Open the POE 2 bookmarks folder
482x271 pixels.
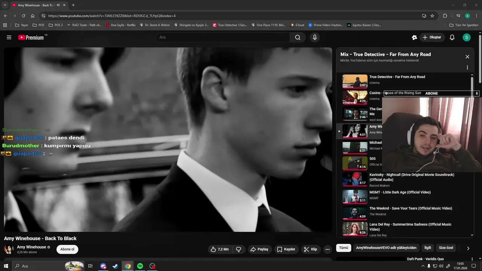tap(55, 25)
